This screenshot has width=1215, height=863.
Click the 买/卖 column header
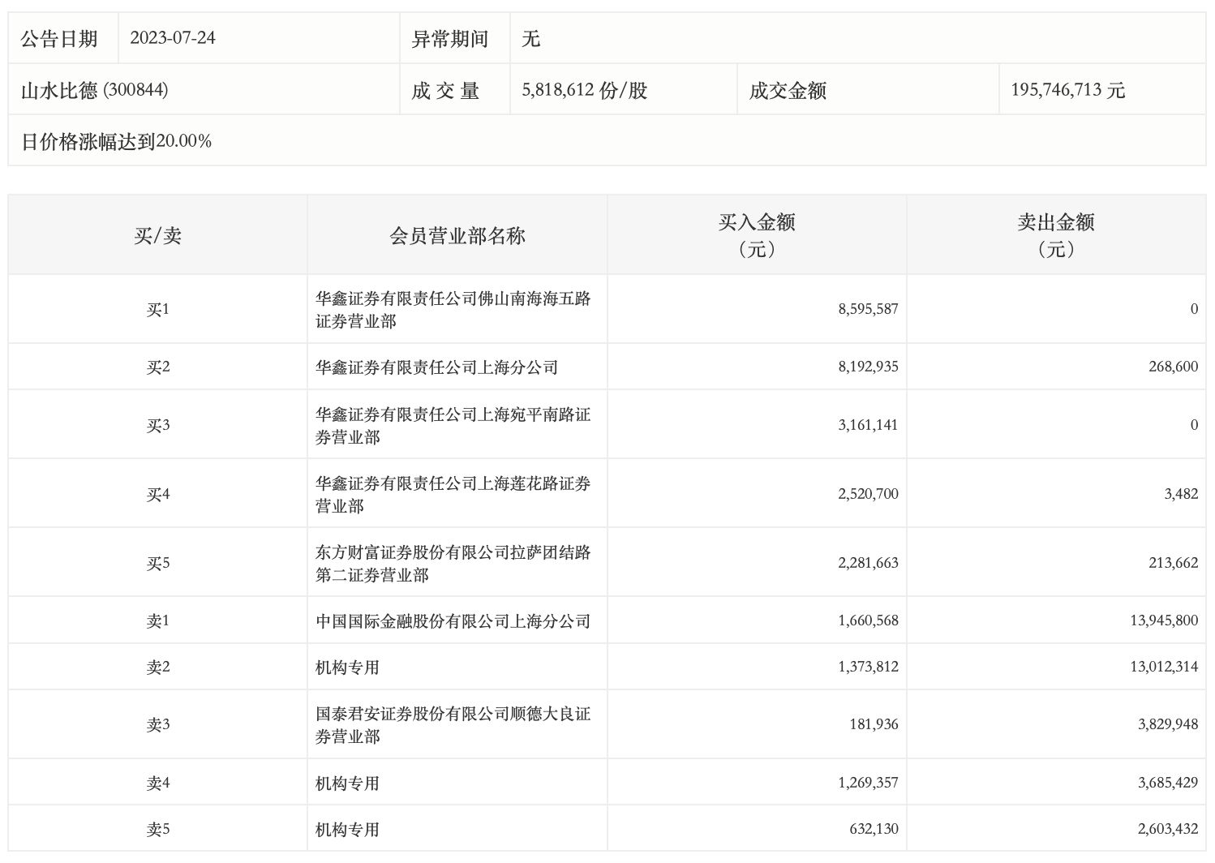(157, 236)
